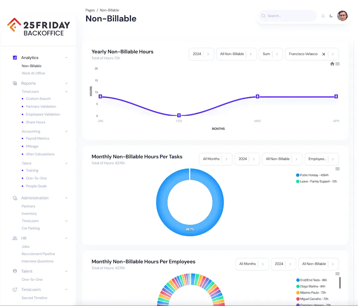Open yearly chart hamburger menu icon
Image resolution: width=358 pixels, height=306 pixels.
pos(337,64)
